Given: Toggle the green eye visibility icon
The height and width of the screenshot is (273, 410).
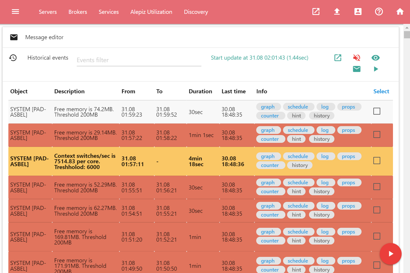Looking at the screenshot, I should [x=375, y=58].
